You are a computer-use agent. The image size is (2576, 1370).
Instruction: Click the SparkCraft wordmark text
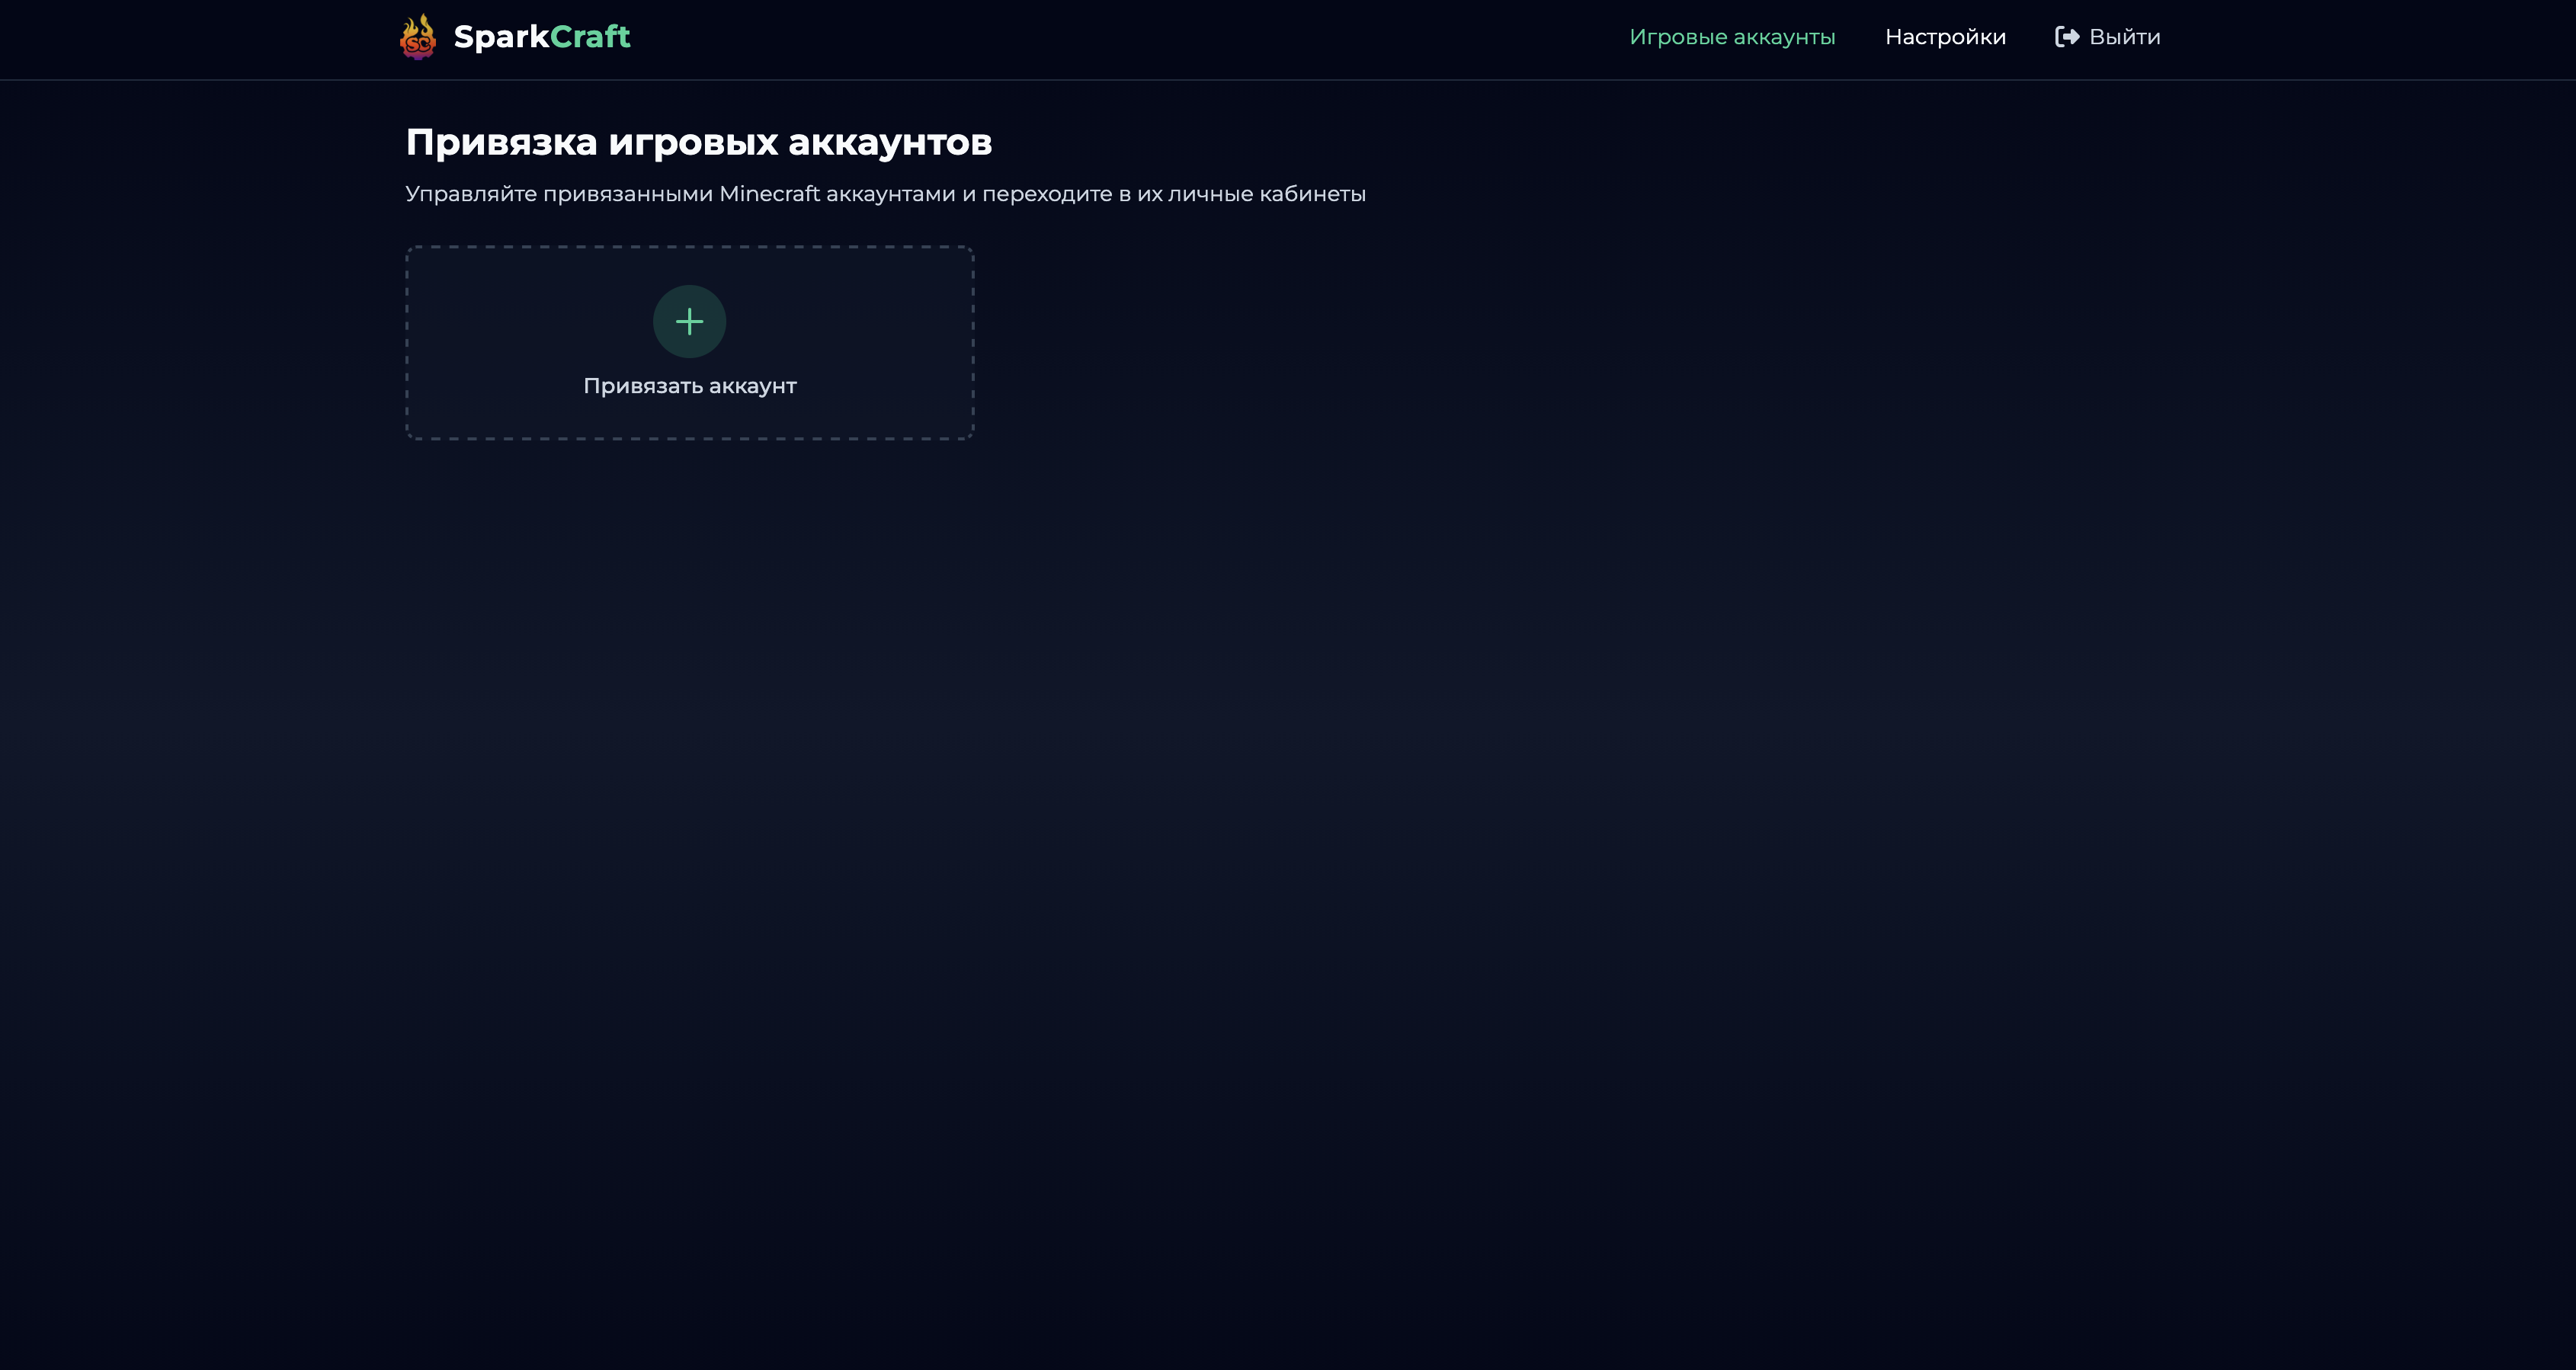point(541,37)
